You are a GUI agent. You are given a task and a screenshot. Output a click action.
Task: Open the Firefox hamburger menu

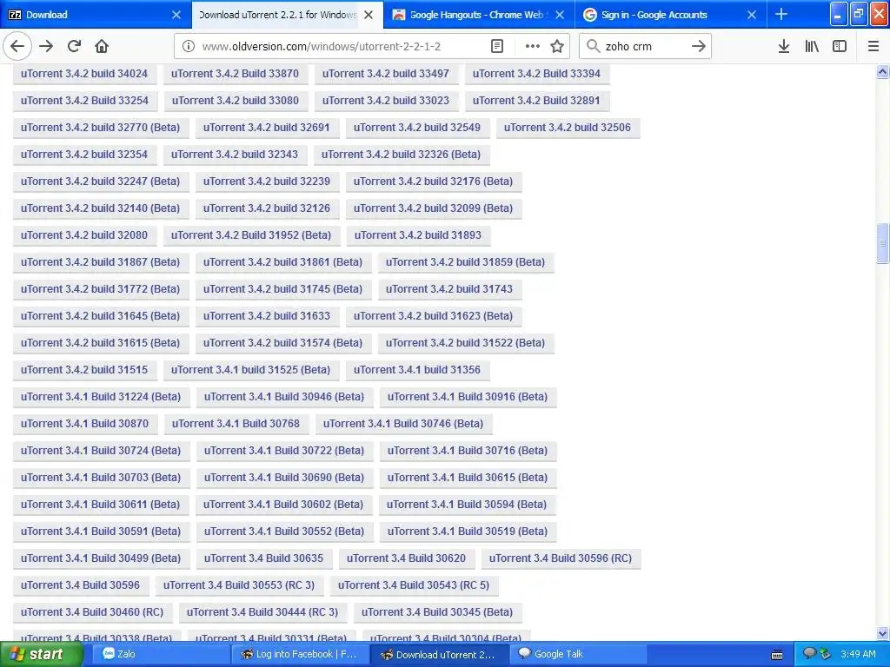(x=873, y=47)
